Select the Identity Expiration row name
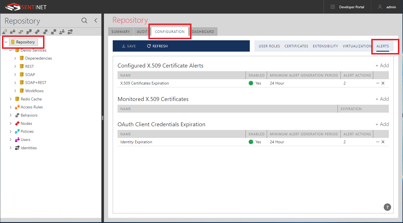The image size is (403, 223). 136,142
